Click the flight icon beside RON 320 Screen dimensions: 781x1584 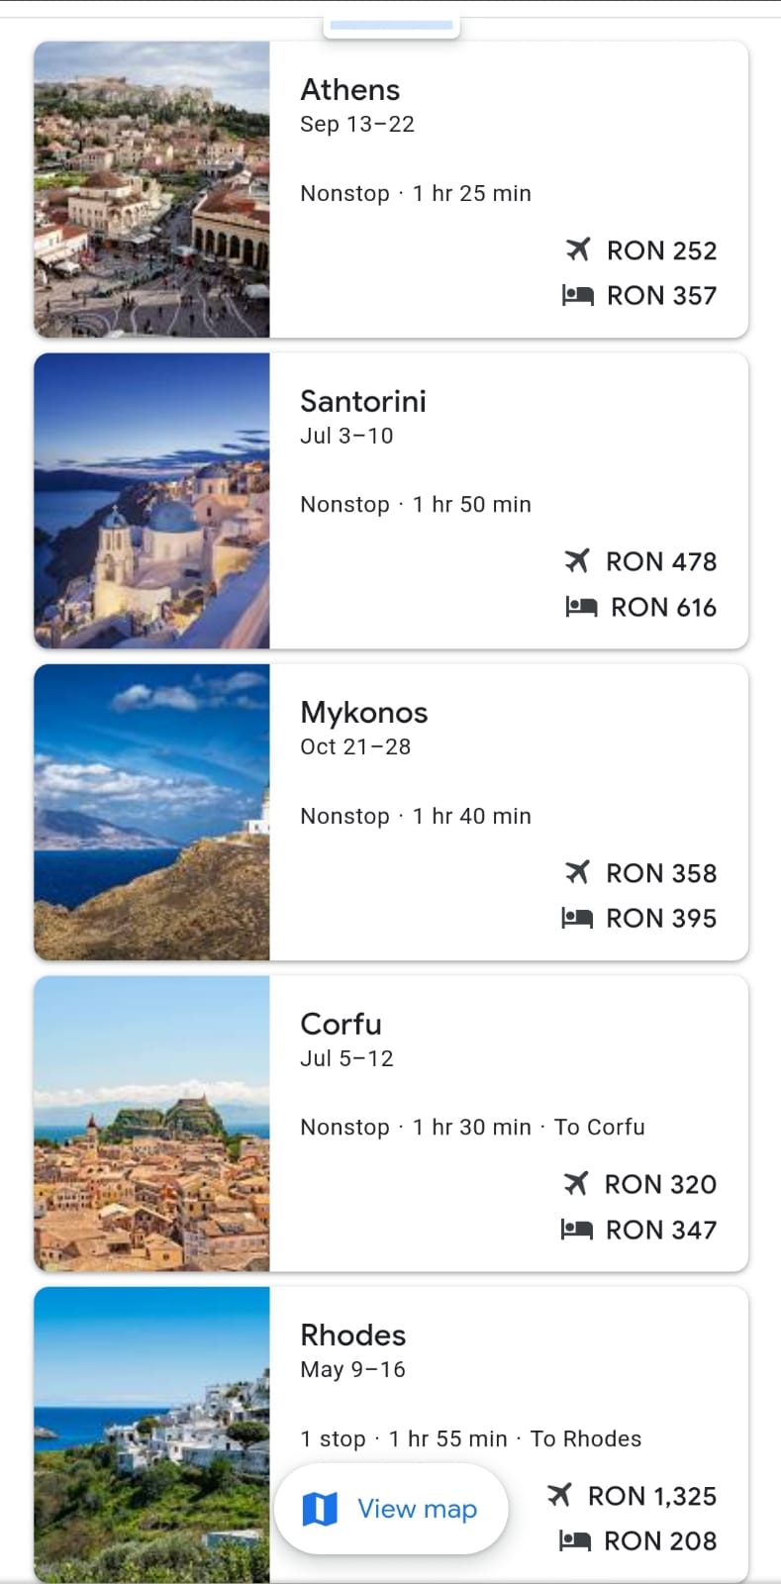click(576, 1183)
